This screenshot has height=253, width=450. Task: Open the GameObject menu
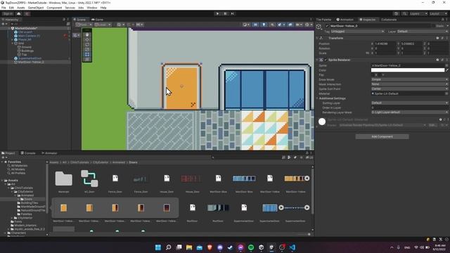36,8
